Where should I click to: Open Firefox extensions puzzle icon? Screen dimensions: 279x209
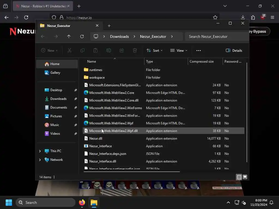click(x=253, y=17)
